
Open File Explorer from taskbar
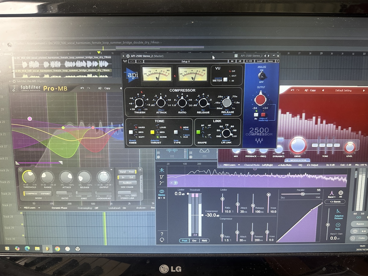coord(37,249)
